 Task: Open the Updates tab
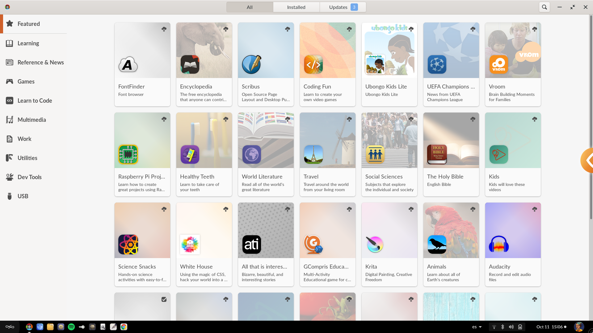[x=343, y=7]
